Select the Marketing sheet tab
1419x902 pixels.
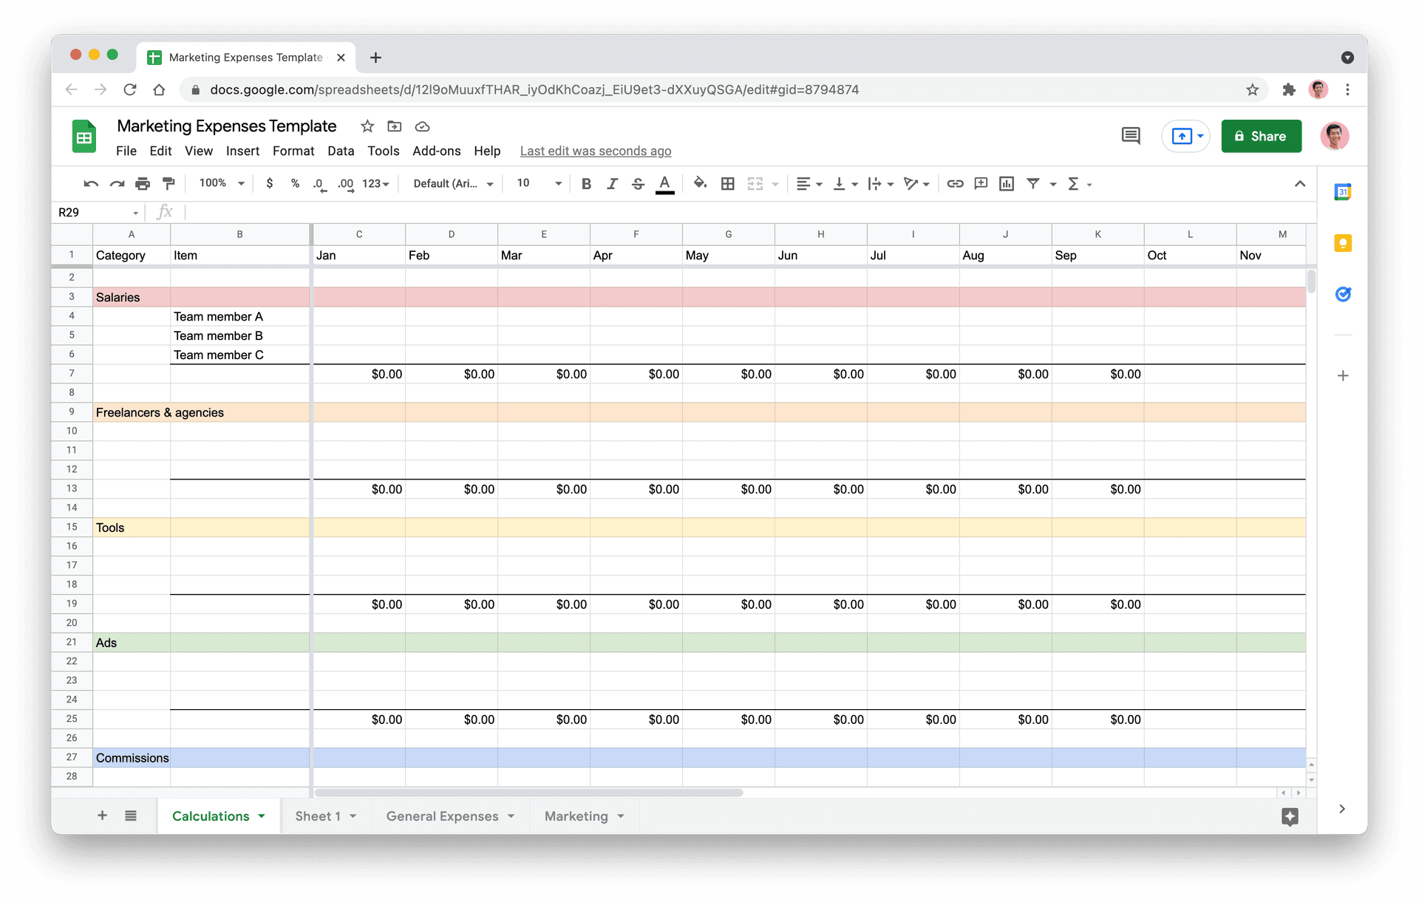(x=577, y=816)
